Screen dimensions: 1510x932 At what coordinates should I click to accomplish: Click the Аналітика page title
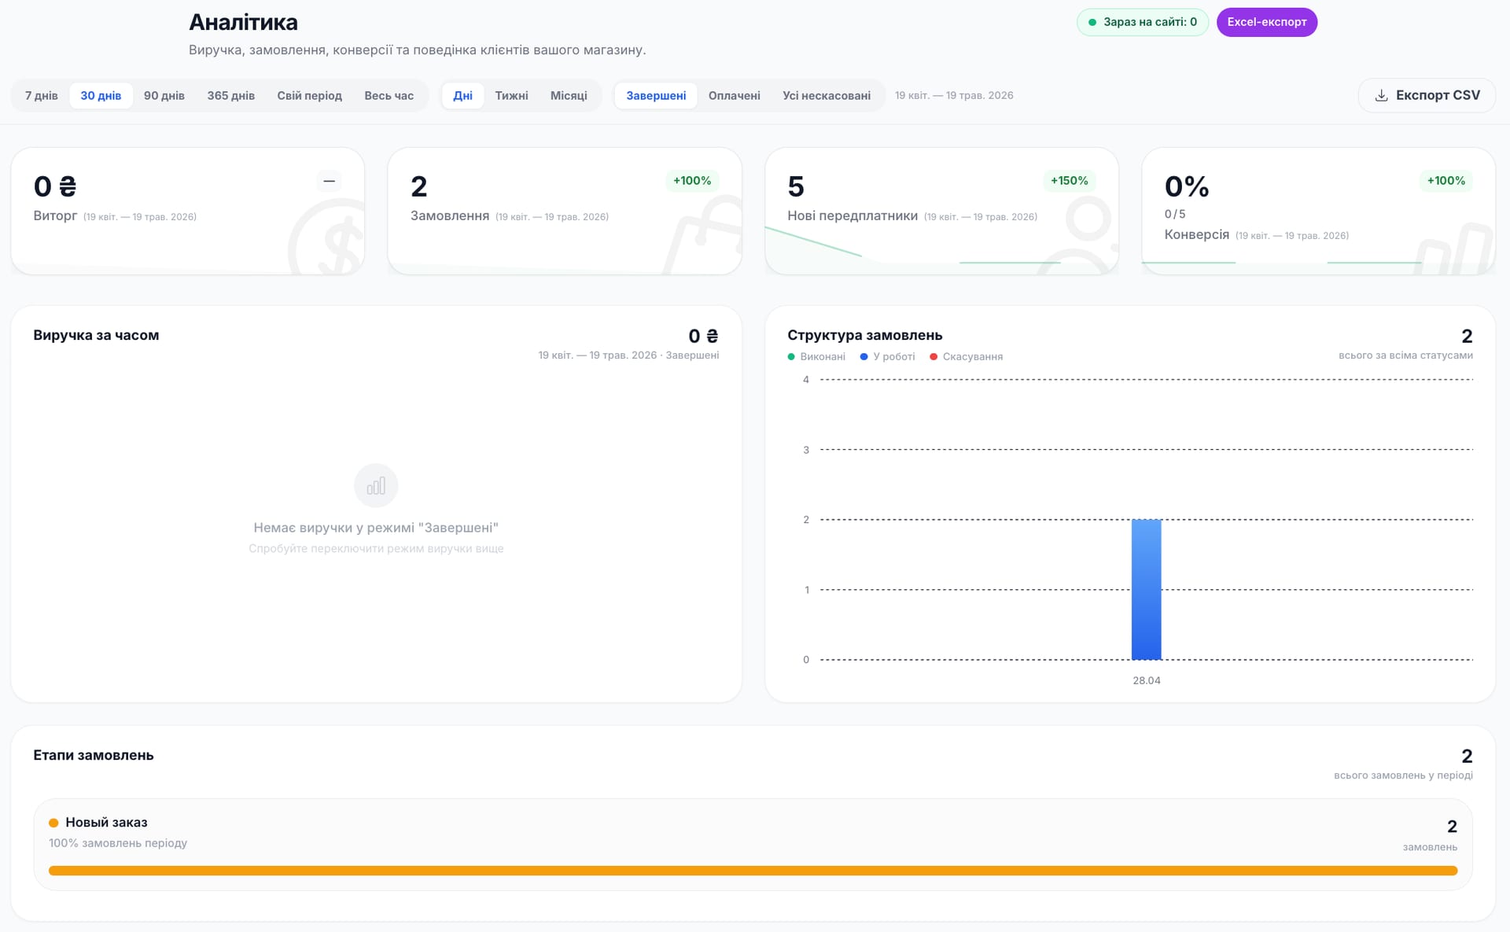[x=243, y=22]
